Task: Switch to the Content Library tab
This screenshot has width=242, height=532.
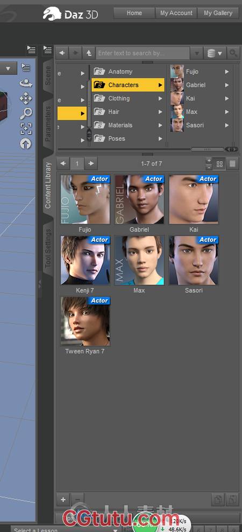Action: point(48,185)
